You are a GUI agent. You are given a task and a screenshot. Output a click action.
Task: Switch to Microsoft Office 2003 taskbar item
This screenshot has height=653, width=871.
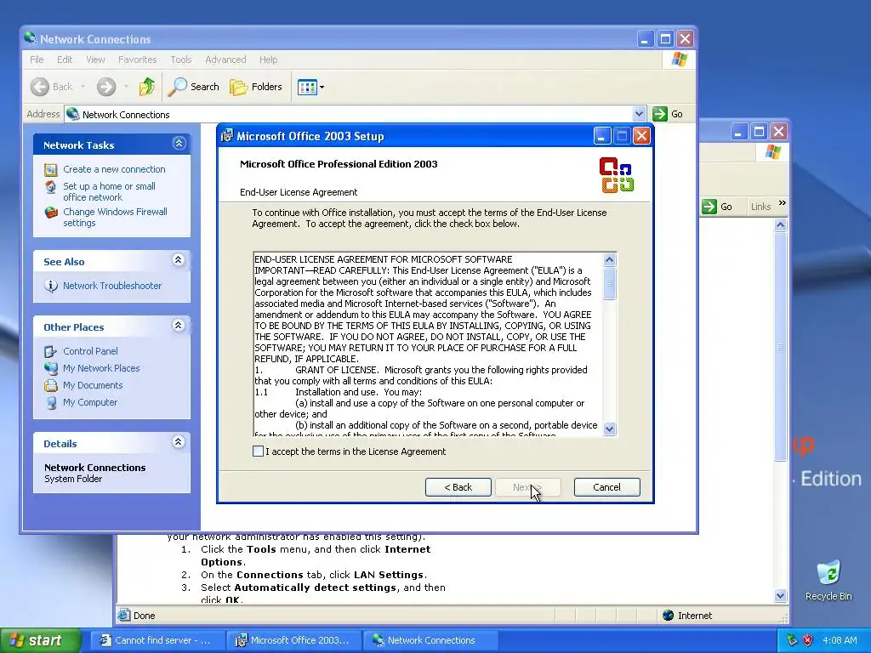point(294,640)
